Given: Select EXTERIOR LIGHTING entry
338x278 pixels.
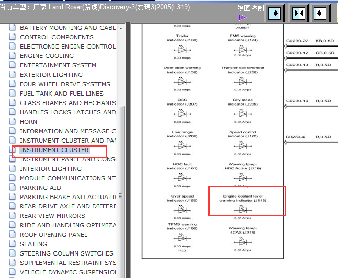Looking at the screenshot, I should point(51,75).
